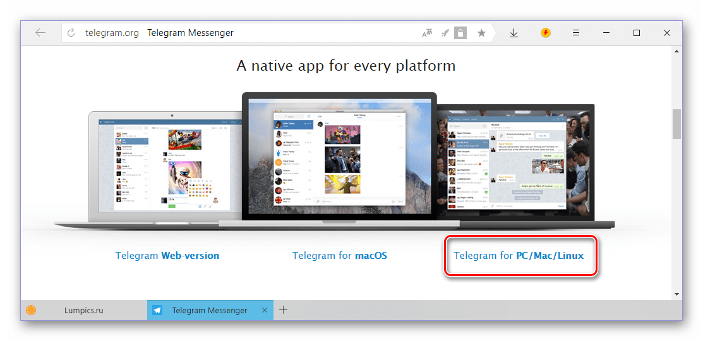Viewport: 703px width, 341px height.
Task: Follow the Telegram for macOS link
Action: pos(339,256)
